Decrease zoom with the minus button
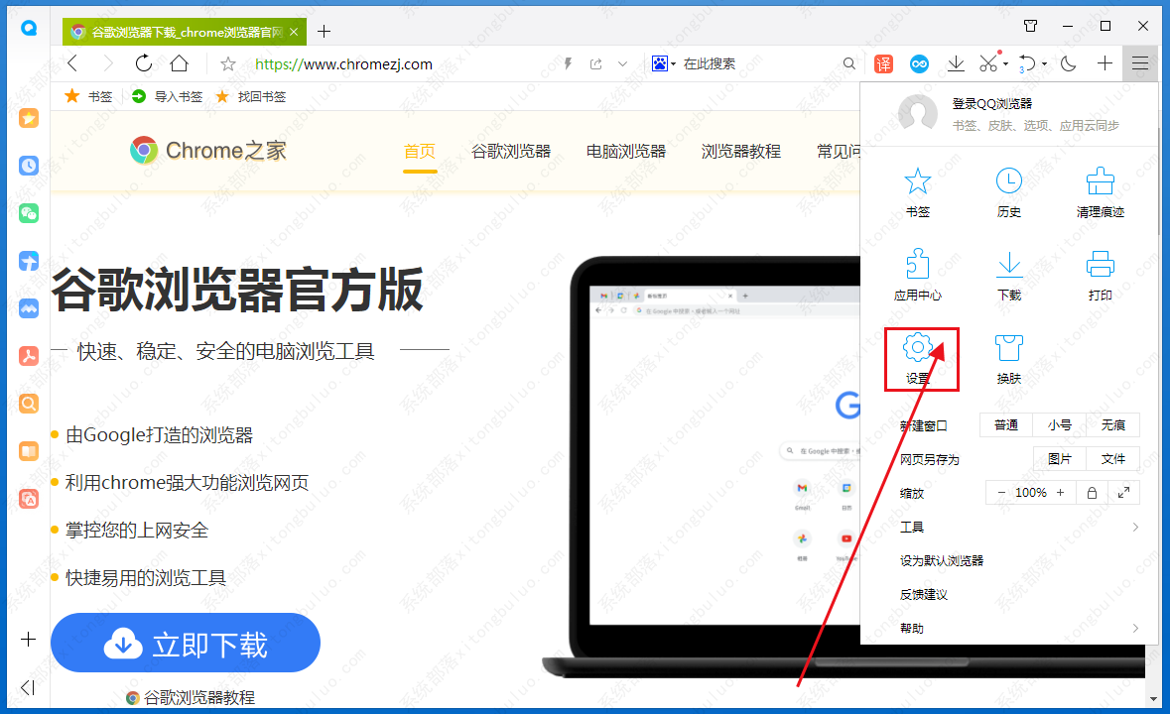The width and height of the screenshot is (1170, 714). (x=1001, y=493)
